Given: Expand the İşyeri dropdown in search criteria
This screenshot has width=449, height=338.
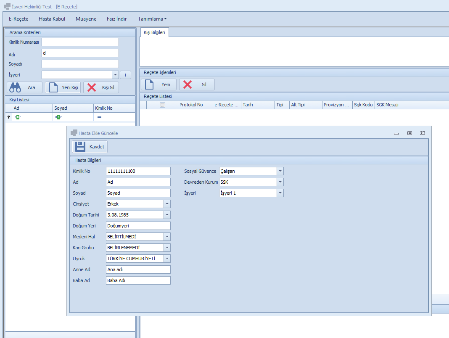Looking at the screenshot, I should coord(115,75).
